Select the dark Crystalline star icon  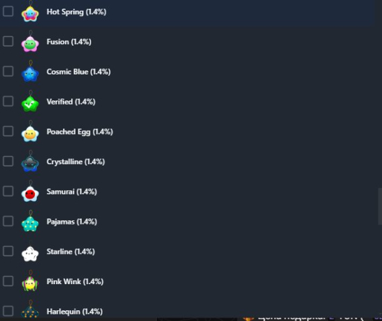30,164
